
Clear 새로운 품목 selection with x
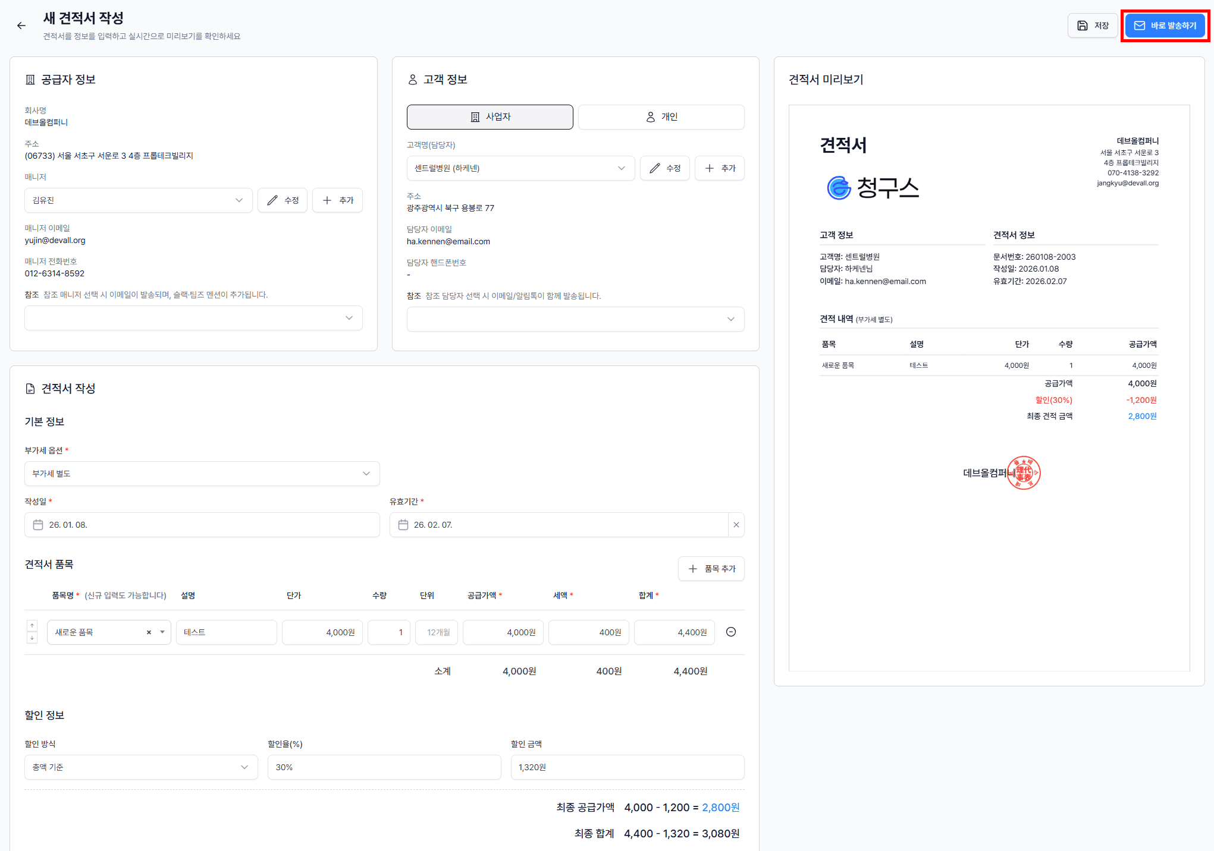point(149,632)
